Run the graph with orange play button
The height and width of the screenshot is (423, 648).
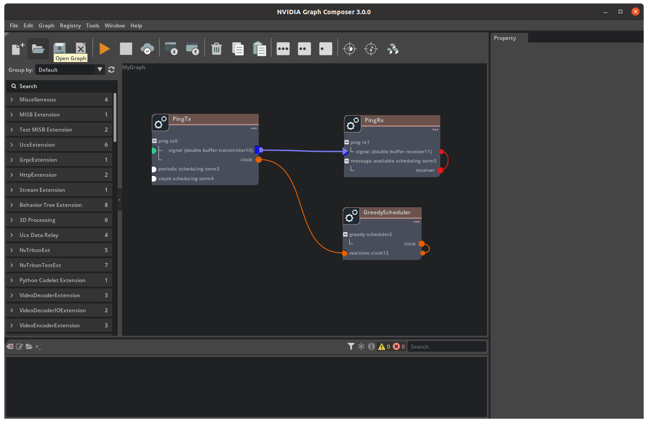pos(104,48)
